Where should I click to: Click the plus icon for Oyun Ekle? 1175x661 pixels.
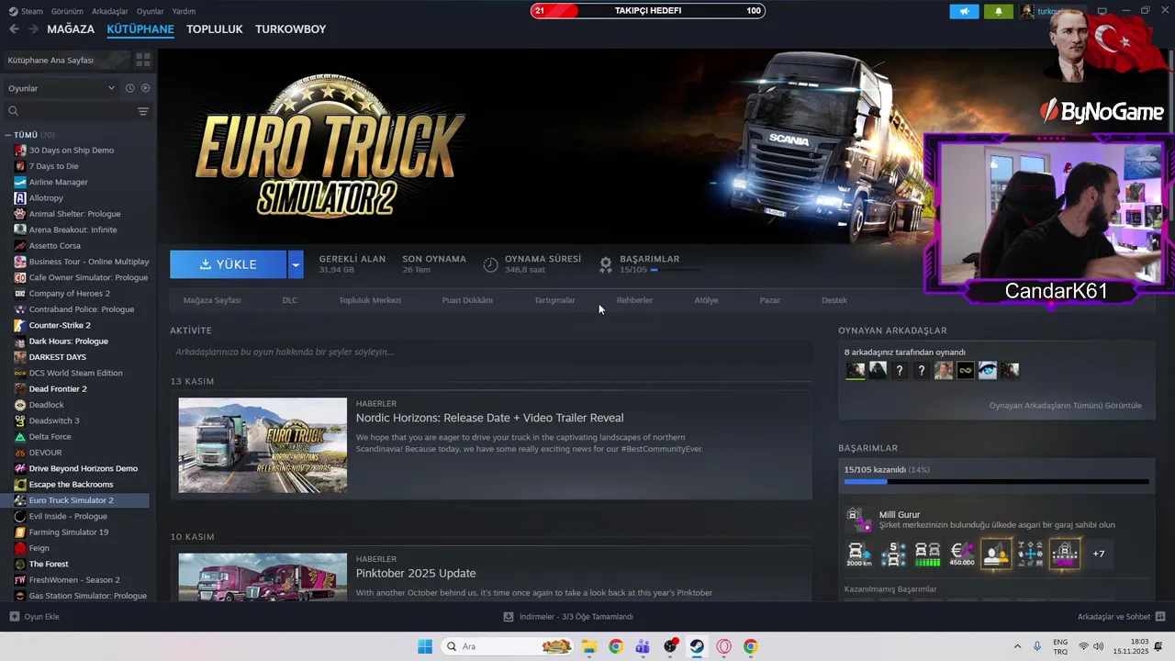coord(14,617)
